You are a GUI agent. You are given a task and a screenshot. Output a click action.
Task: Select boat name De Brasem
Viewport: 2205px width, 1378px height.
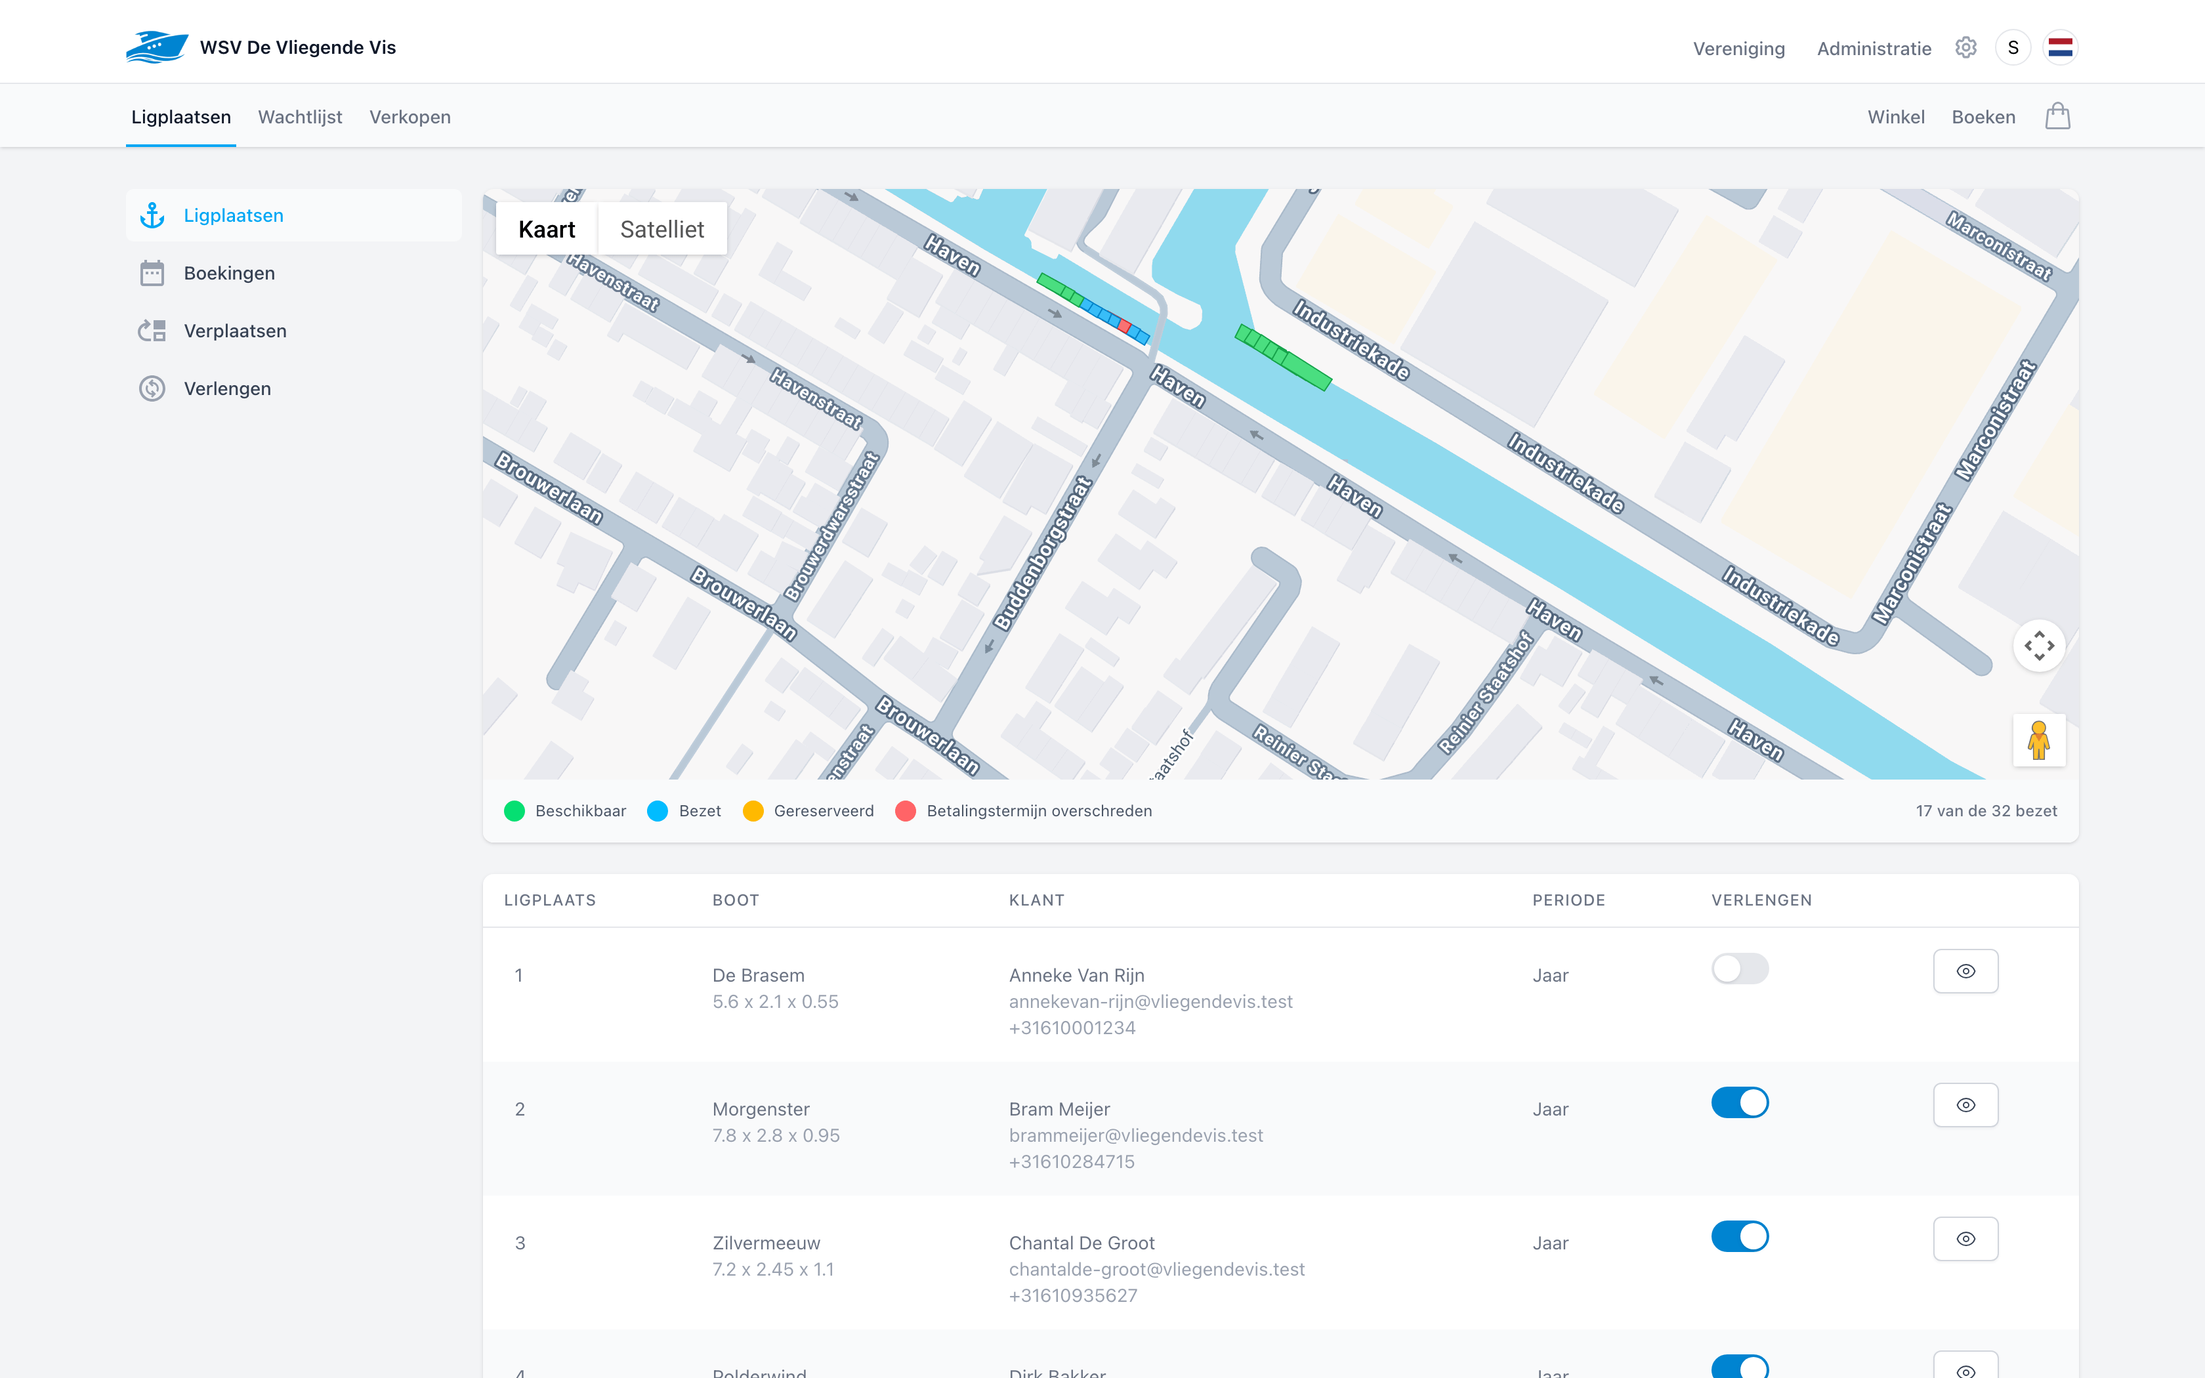pyautogui.click(x=758, y=975)
